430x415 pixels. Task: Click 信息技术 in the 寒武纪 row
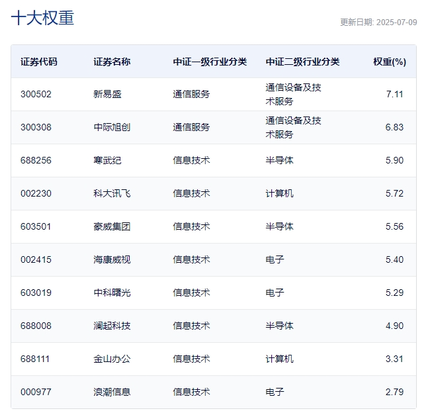pos(191,160)
